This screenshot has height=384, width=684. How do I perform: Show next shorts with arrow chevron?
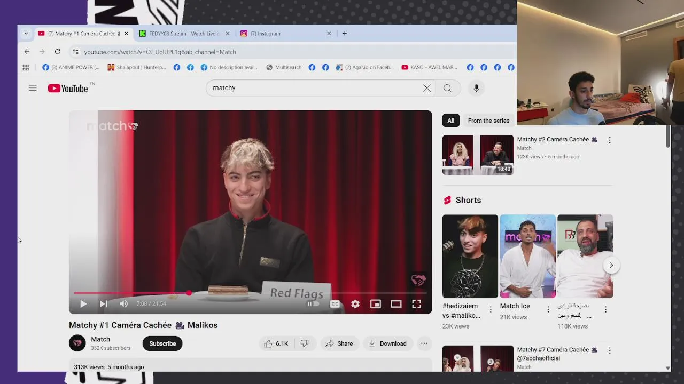pyautogui.click(x=611, y=265)
